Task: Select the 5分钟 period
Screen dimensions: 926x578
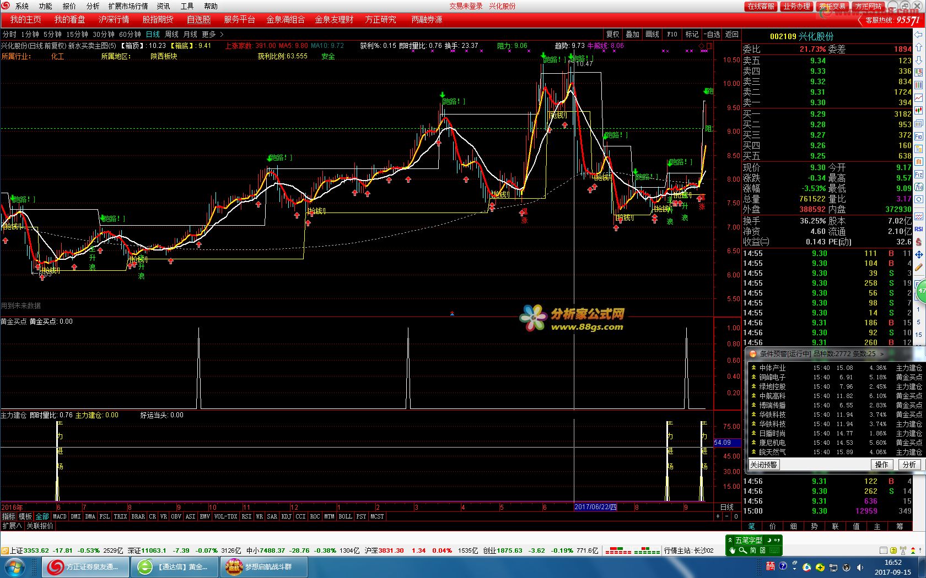Action: pos(53,34)
